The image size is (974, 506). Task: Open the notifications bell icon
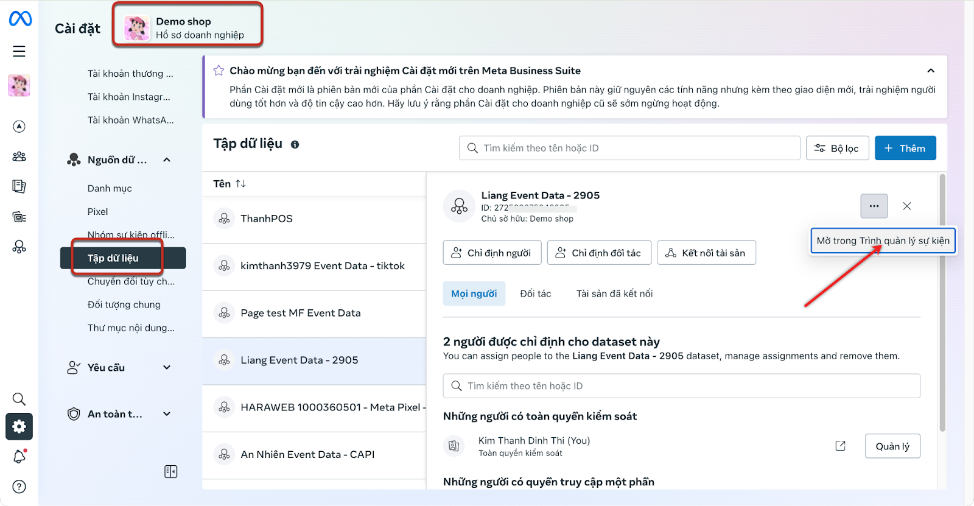point(19,456)
